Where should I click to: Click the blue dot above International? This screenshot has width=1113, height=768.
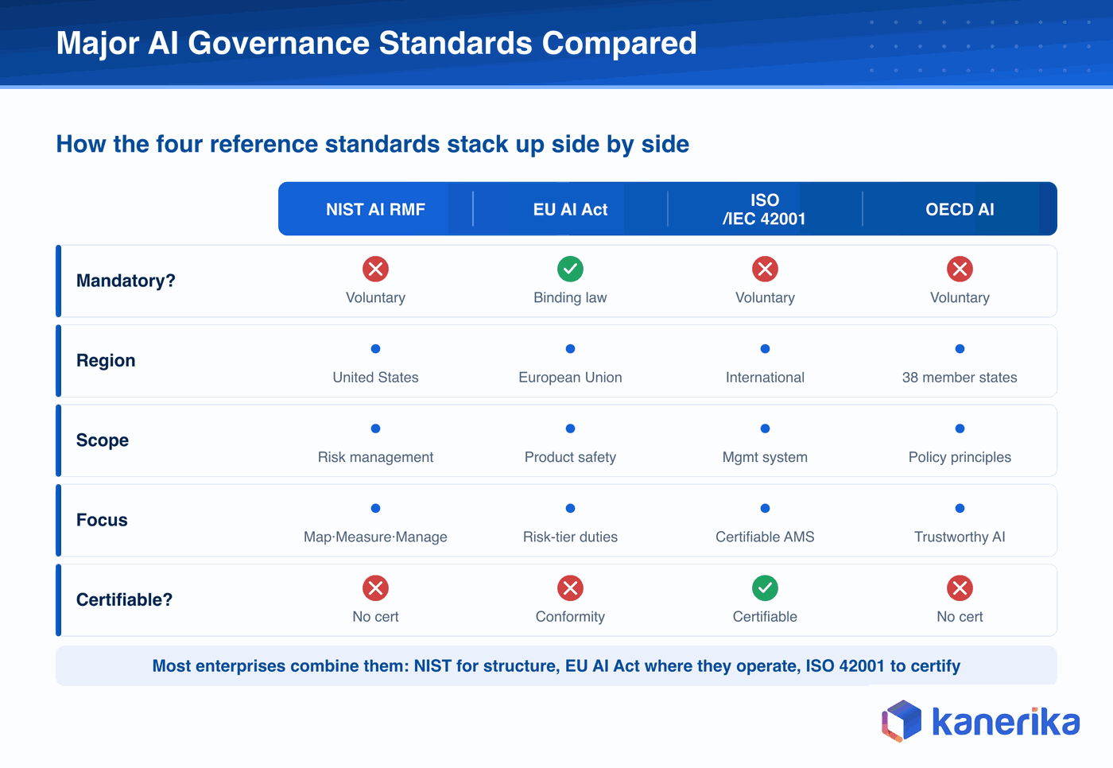tap(765, 349)
